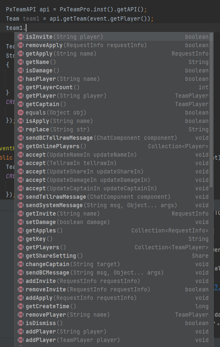Click the method icon next to getName()

click(x=21, y=62)
